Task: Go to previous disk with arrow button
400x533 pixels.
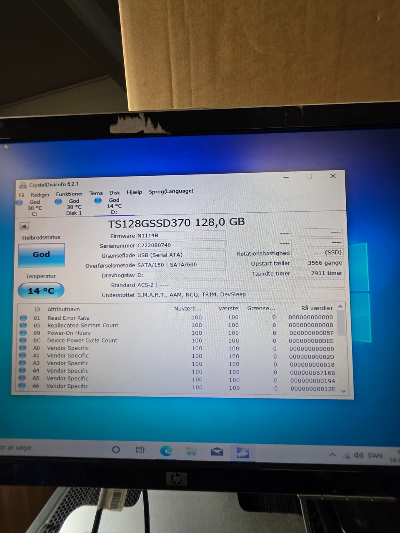Action: (24, 226)
